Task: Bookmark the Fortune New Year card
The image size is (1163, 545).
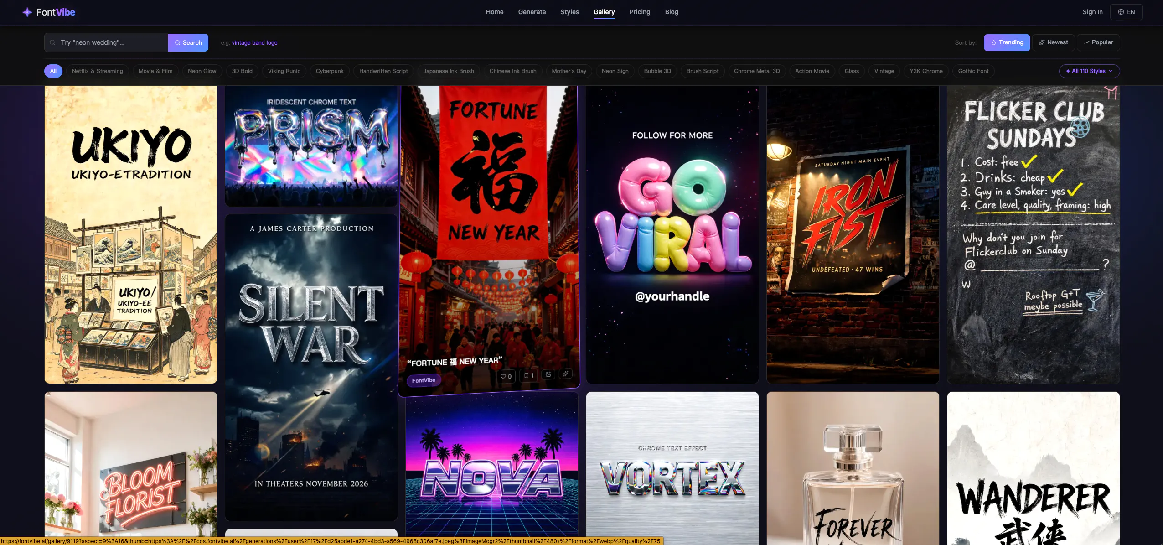Action: (x=529, y=375)
